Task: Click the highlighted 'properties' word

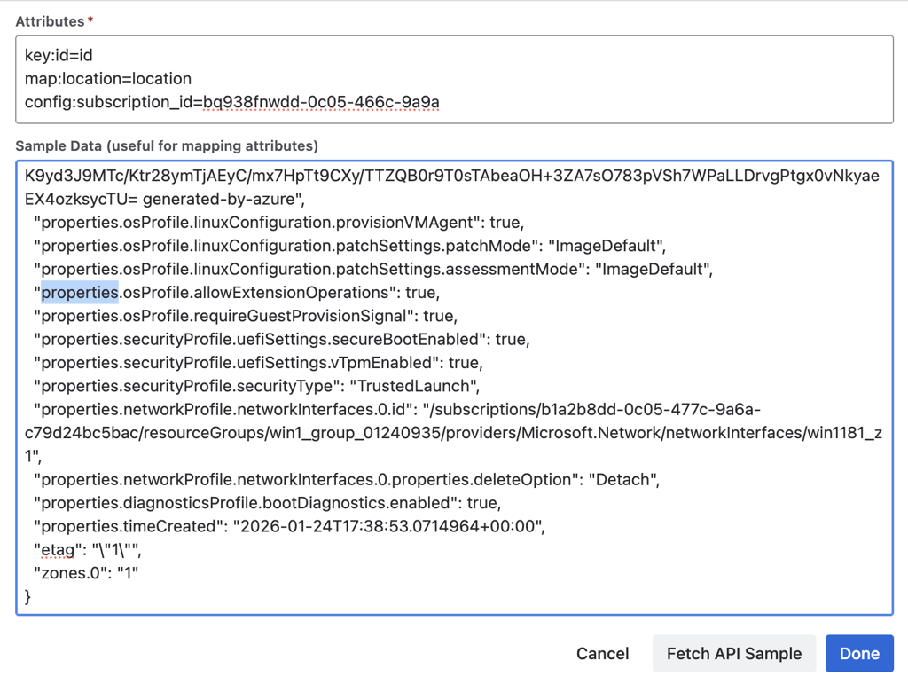Action: (x=80, y=293)
